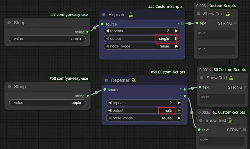Select the #55 Repeater node title bar
The image size is (250, 149).
click(142, 15)
